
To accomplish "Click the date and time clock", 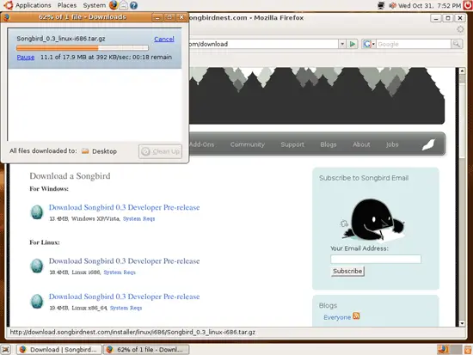I will pyautogui.click(x=429, y=5).
